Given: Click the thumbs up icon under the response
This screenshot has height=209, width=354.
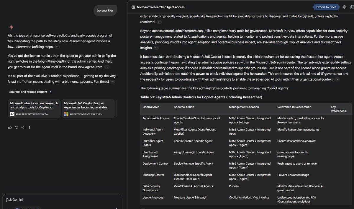Looking at the screenshot, I should click(x=10, y=128).
